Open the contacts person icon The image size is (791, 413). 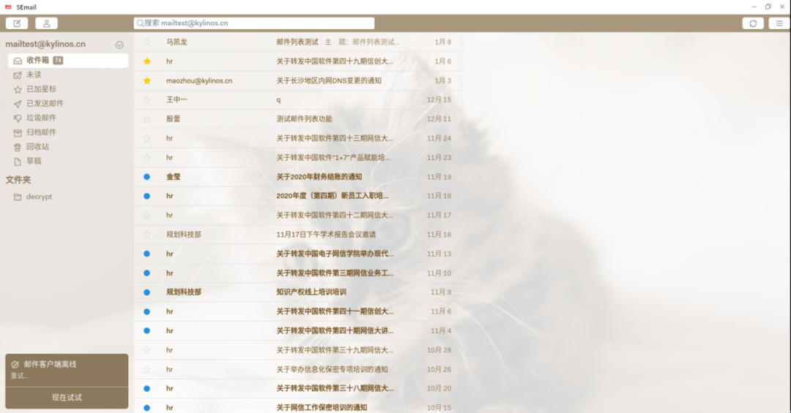(x=46, y=23)
